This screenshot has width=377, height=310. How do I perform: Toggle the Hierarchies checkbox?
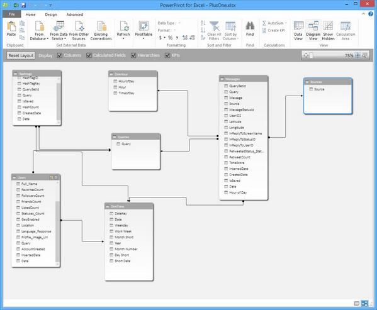(133, 55)
